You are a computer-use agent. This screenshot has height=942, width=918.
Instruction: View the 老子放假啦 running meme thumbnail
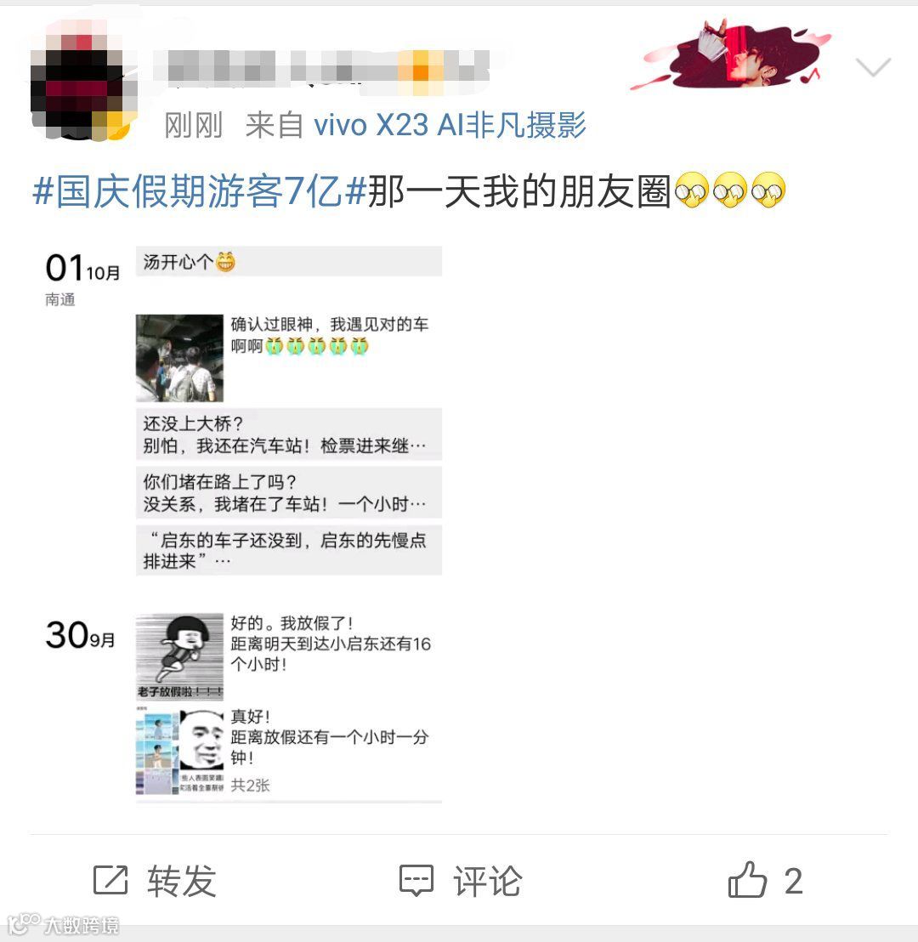click(179, 656)
